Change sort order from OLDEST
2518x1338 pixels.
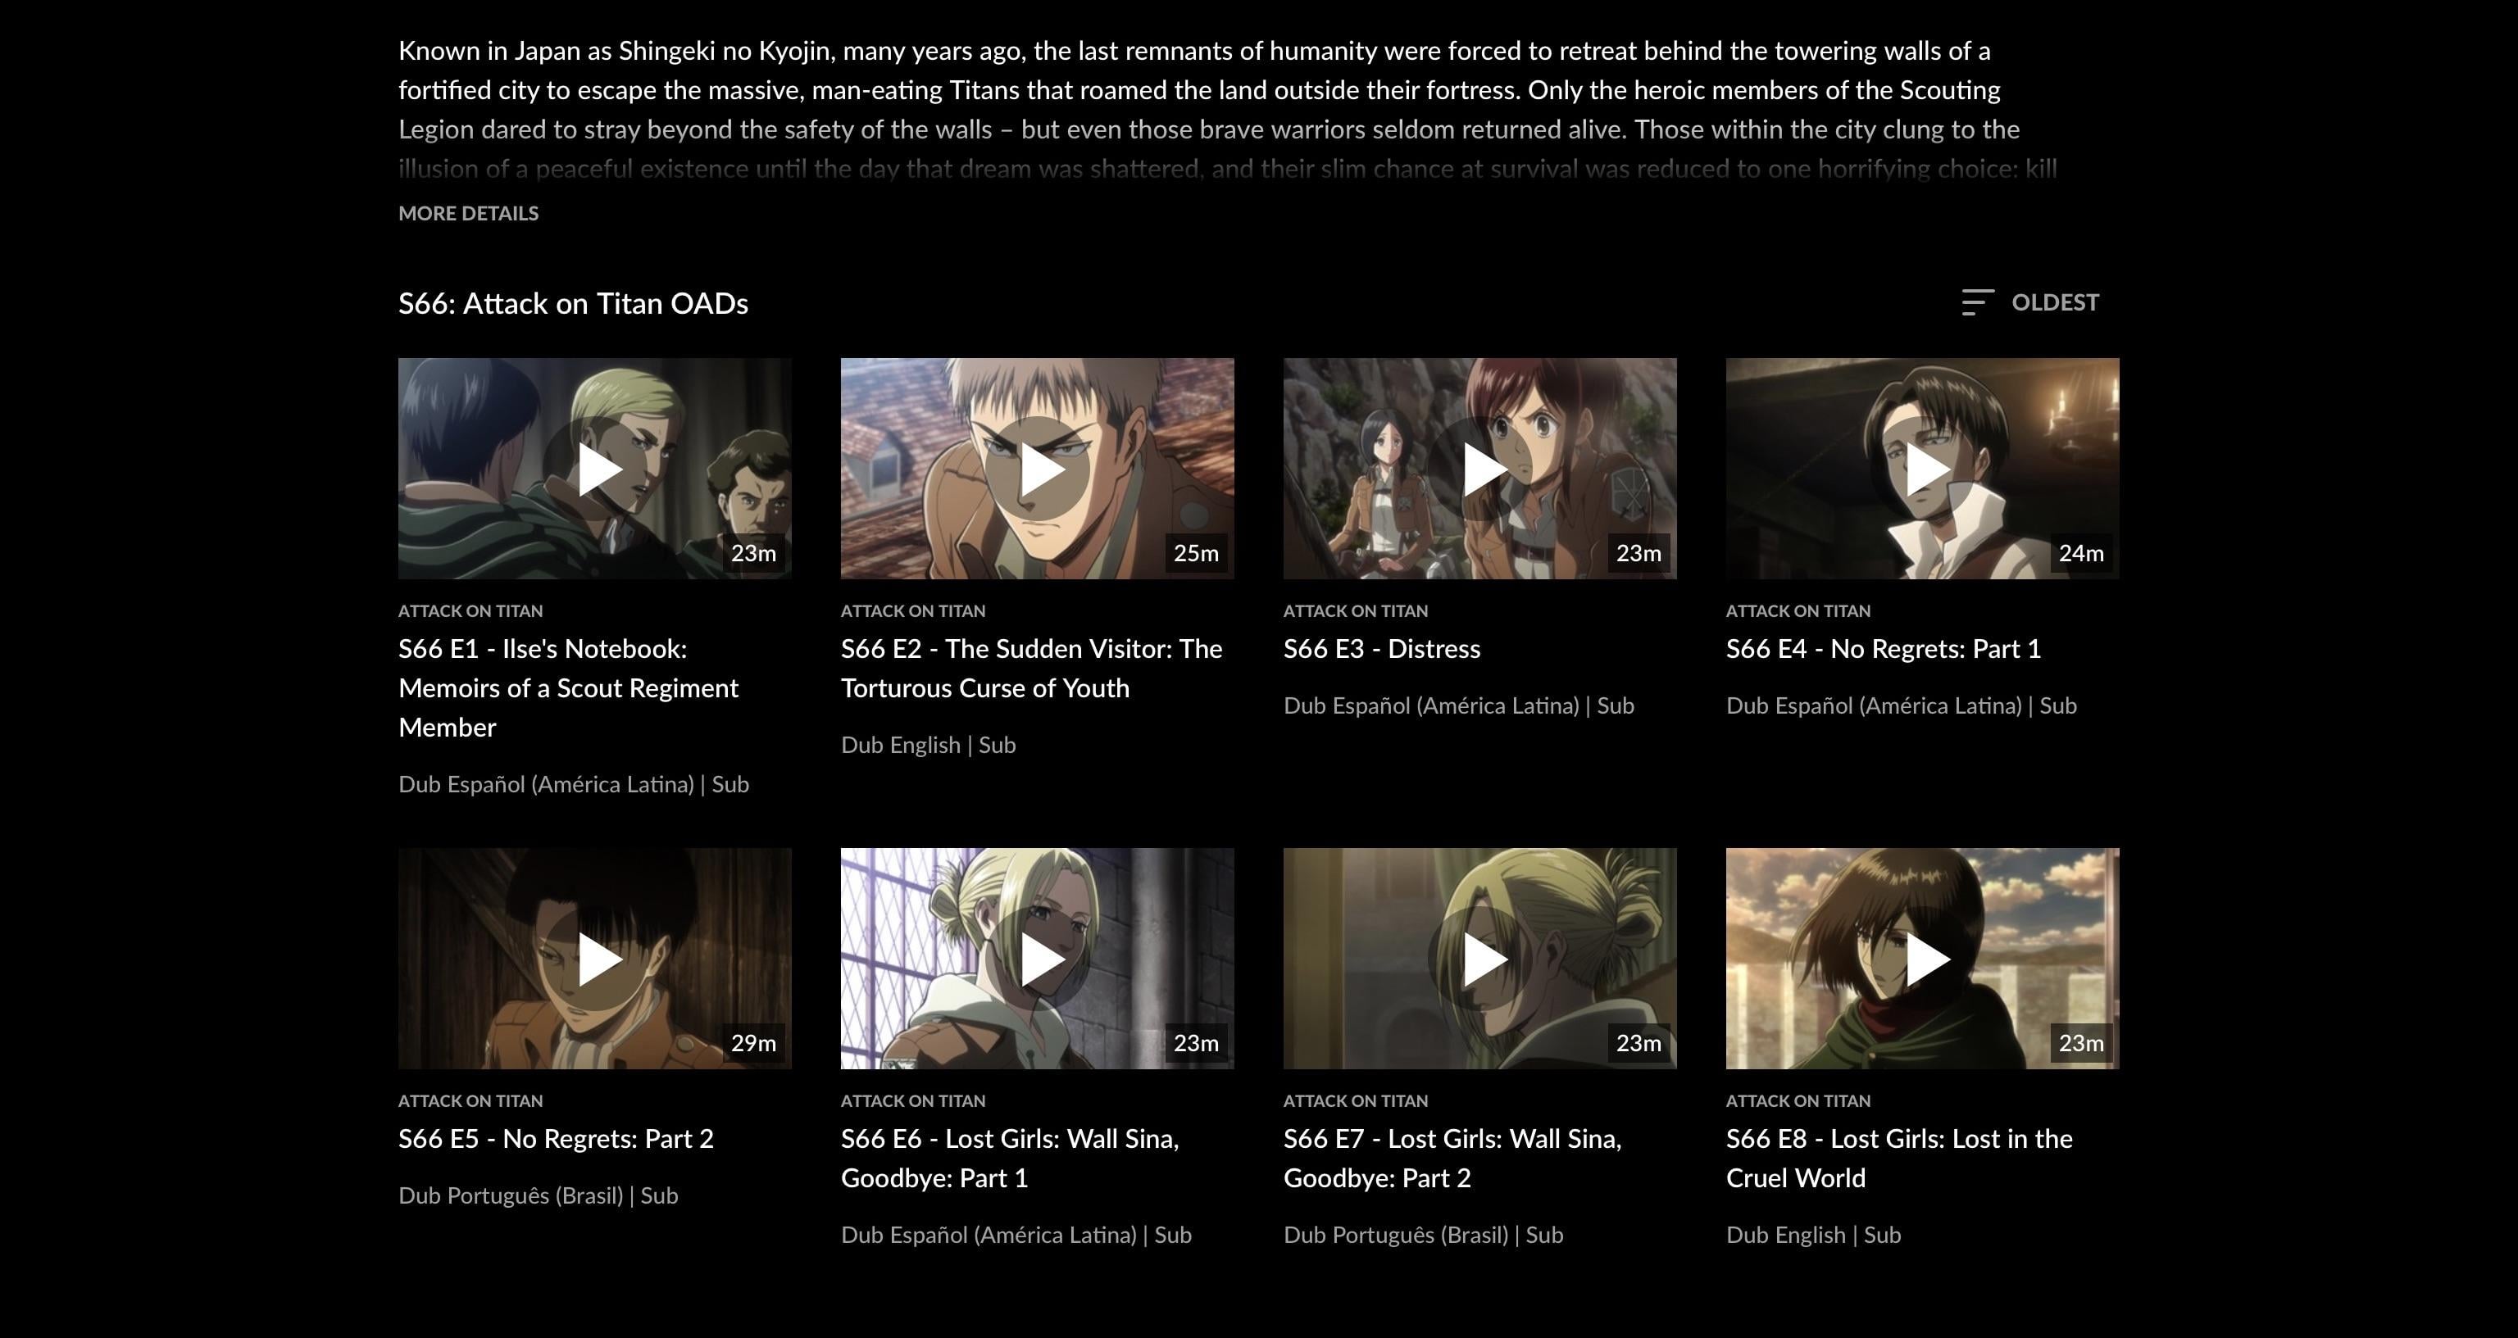click(2030, 302)
